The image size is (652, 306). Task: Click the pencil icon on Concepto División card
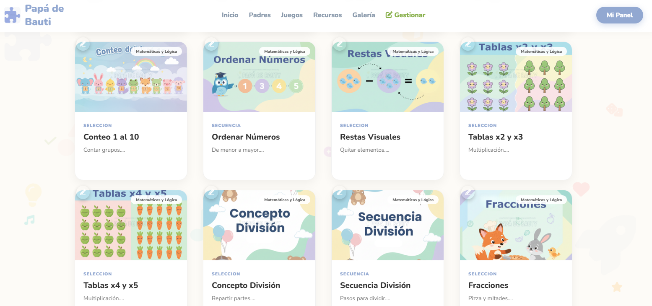click(211, 192)
